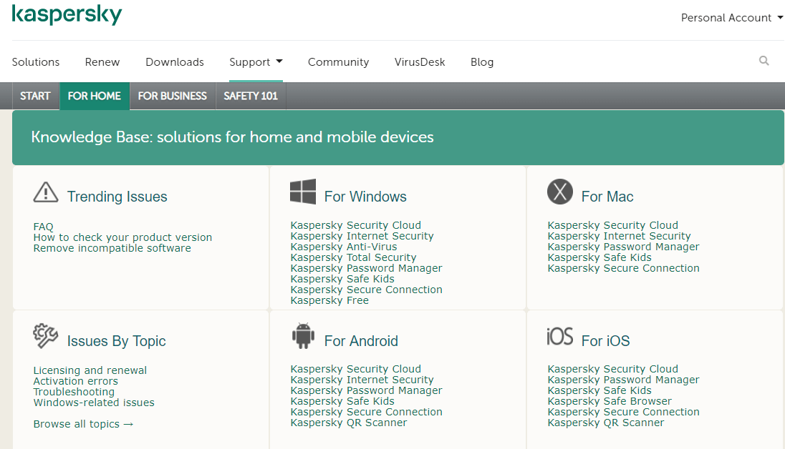The height and width of the screenshot is (449, 785).
Task: Open VirusDesk from the navigation
Action: click(420, 62)
